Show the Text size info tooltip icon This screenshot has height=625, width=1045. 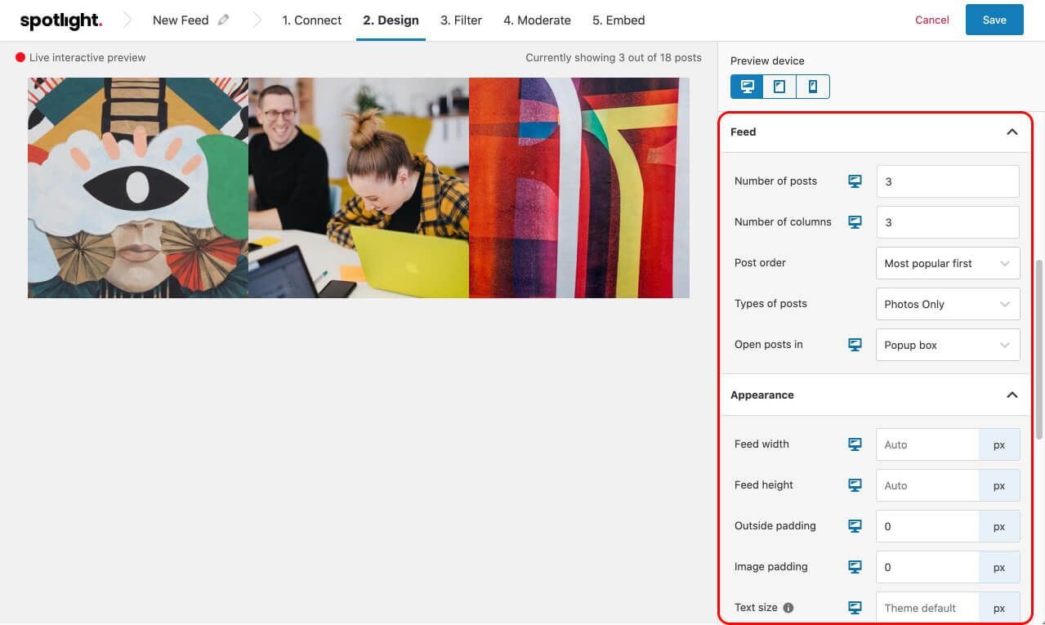tap(788, 608)
